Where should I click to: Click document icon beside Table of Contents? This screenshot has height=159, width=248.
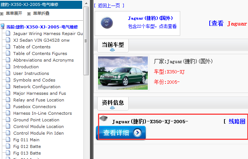[8, 47]
